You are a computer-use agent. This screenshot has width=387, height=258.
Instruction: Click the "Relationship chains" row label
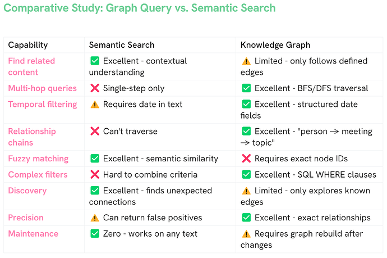[32, 137]
